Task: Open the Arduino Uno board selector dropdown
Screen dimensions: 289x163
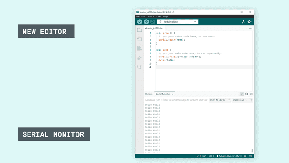Action: tap(178, 22)
